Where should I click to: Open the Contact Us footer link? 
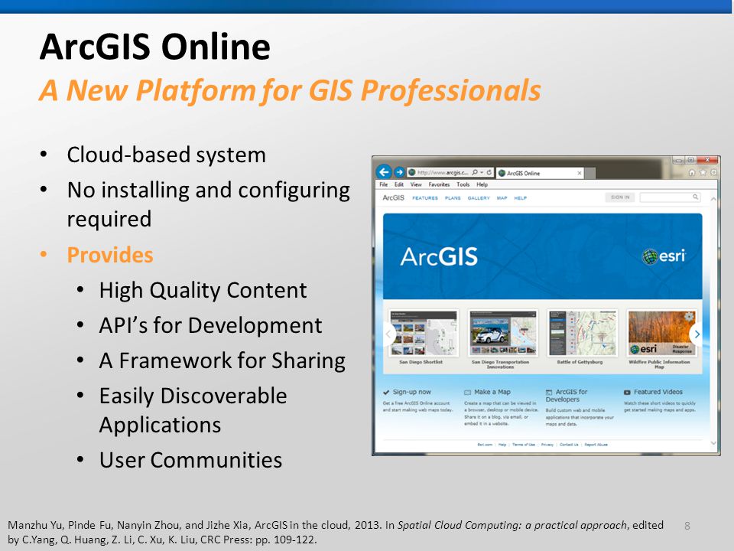pyautogui.click(x=569, y=445)
